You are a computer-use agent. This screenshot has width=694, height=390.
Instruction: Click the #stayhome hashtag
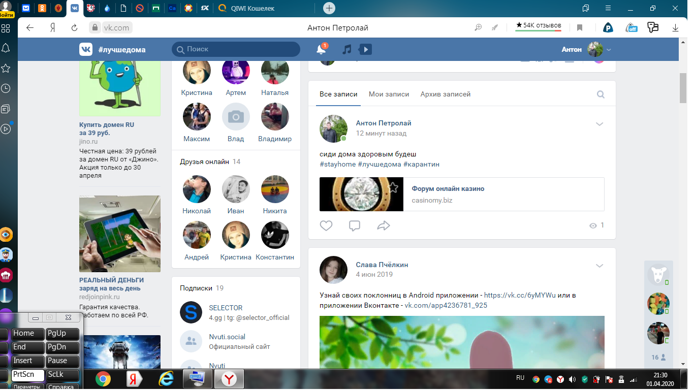(x=337, y=165)
